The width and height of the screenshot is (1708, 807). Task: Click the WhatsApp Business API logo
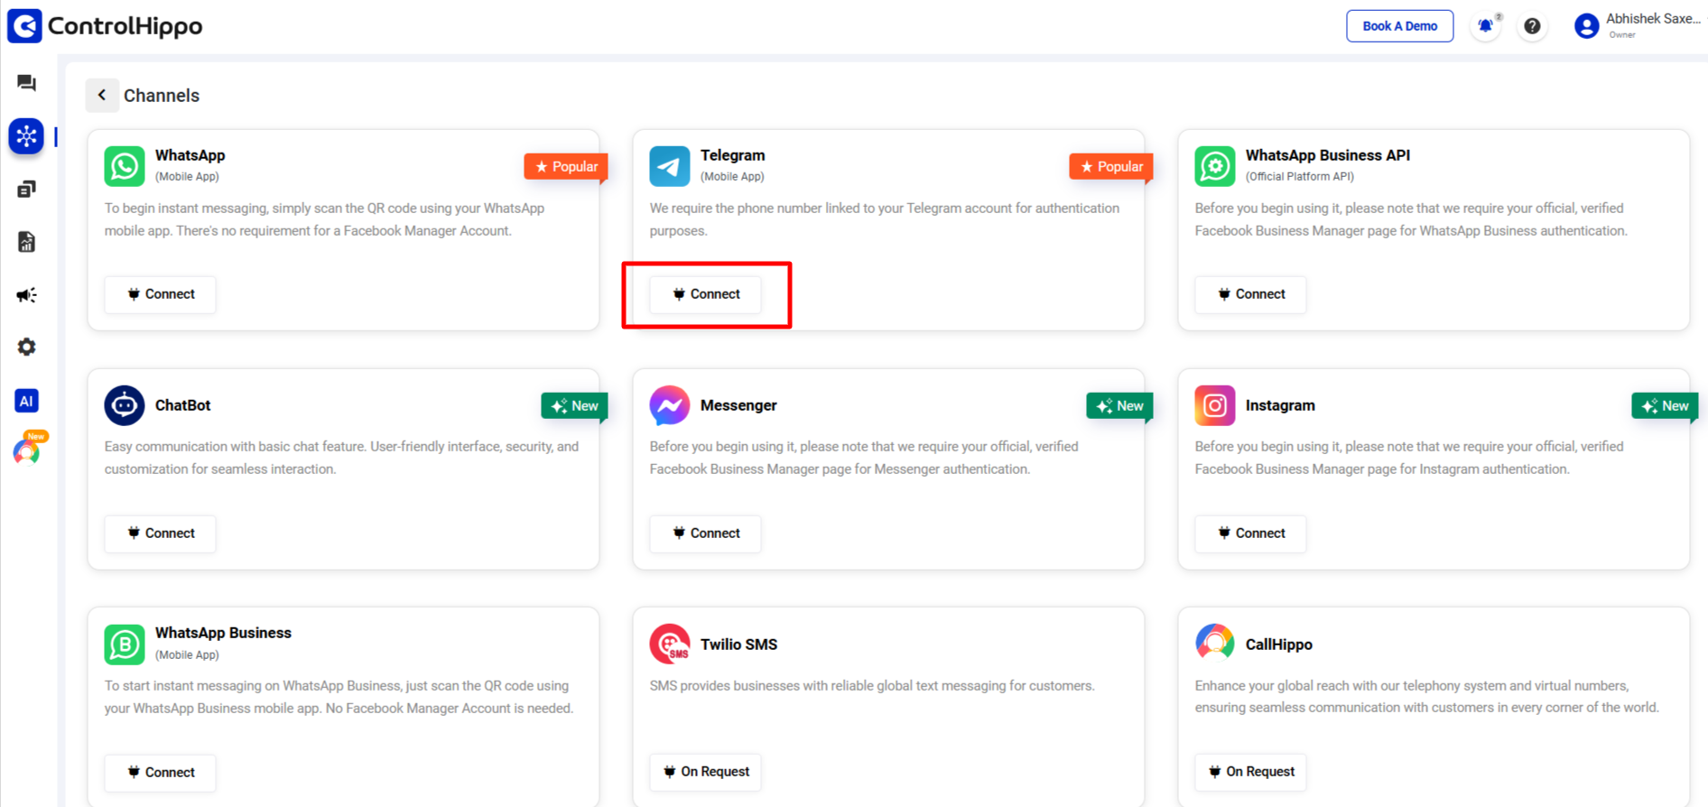(x=1215, y=166)
